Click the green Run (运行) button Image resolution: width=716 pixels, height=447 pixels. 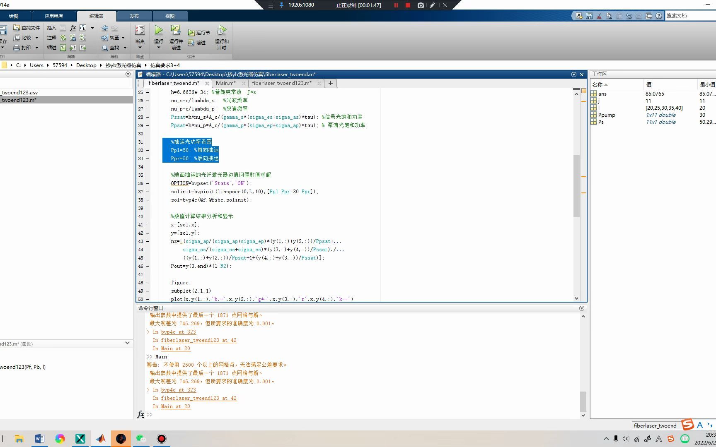pyautogui.click(x=158, y=31)
